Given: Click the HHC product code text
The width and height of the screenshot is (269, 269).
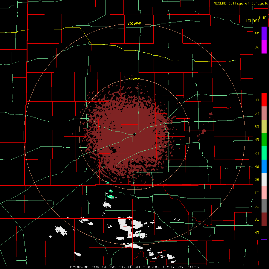Looking at the screenshot, I should coord(263,18).
